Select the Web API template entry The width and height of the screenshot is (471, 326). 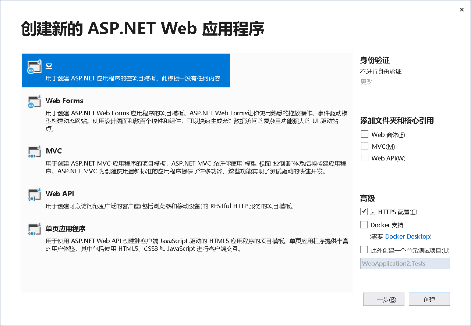(x=147, y=200)
